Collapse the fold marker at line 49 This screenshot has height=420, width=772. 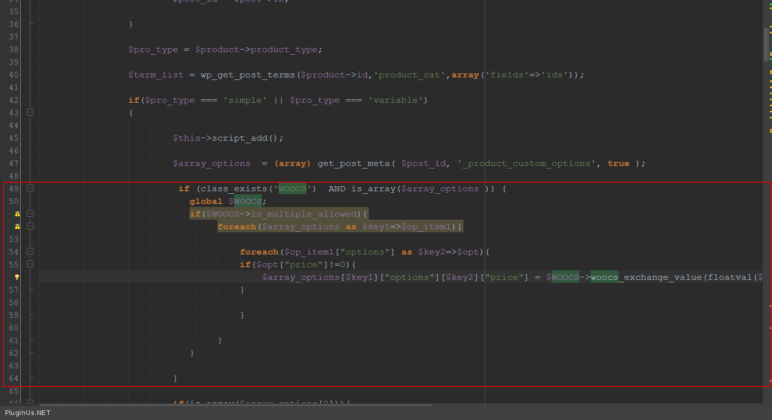coord(30,188)
